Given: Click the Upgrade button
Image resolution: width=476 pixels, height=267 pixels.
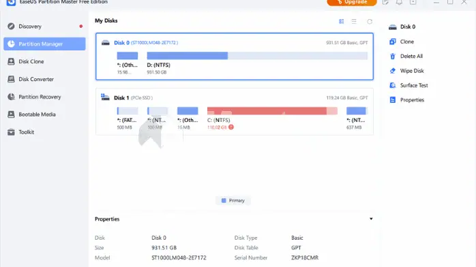Looking at the screenshot, I should tap(352, 2).
